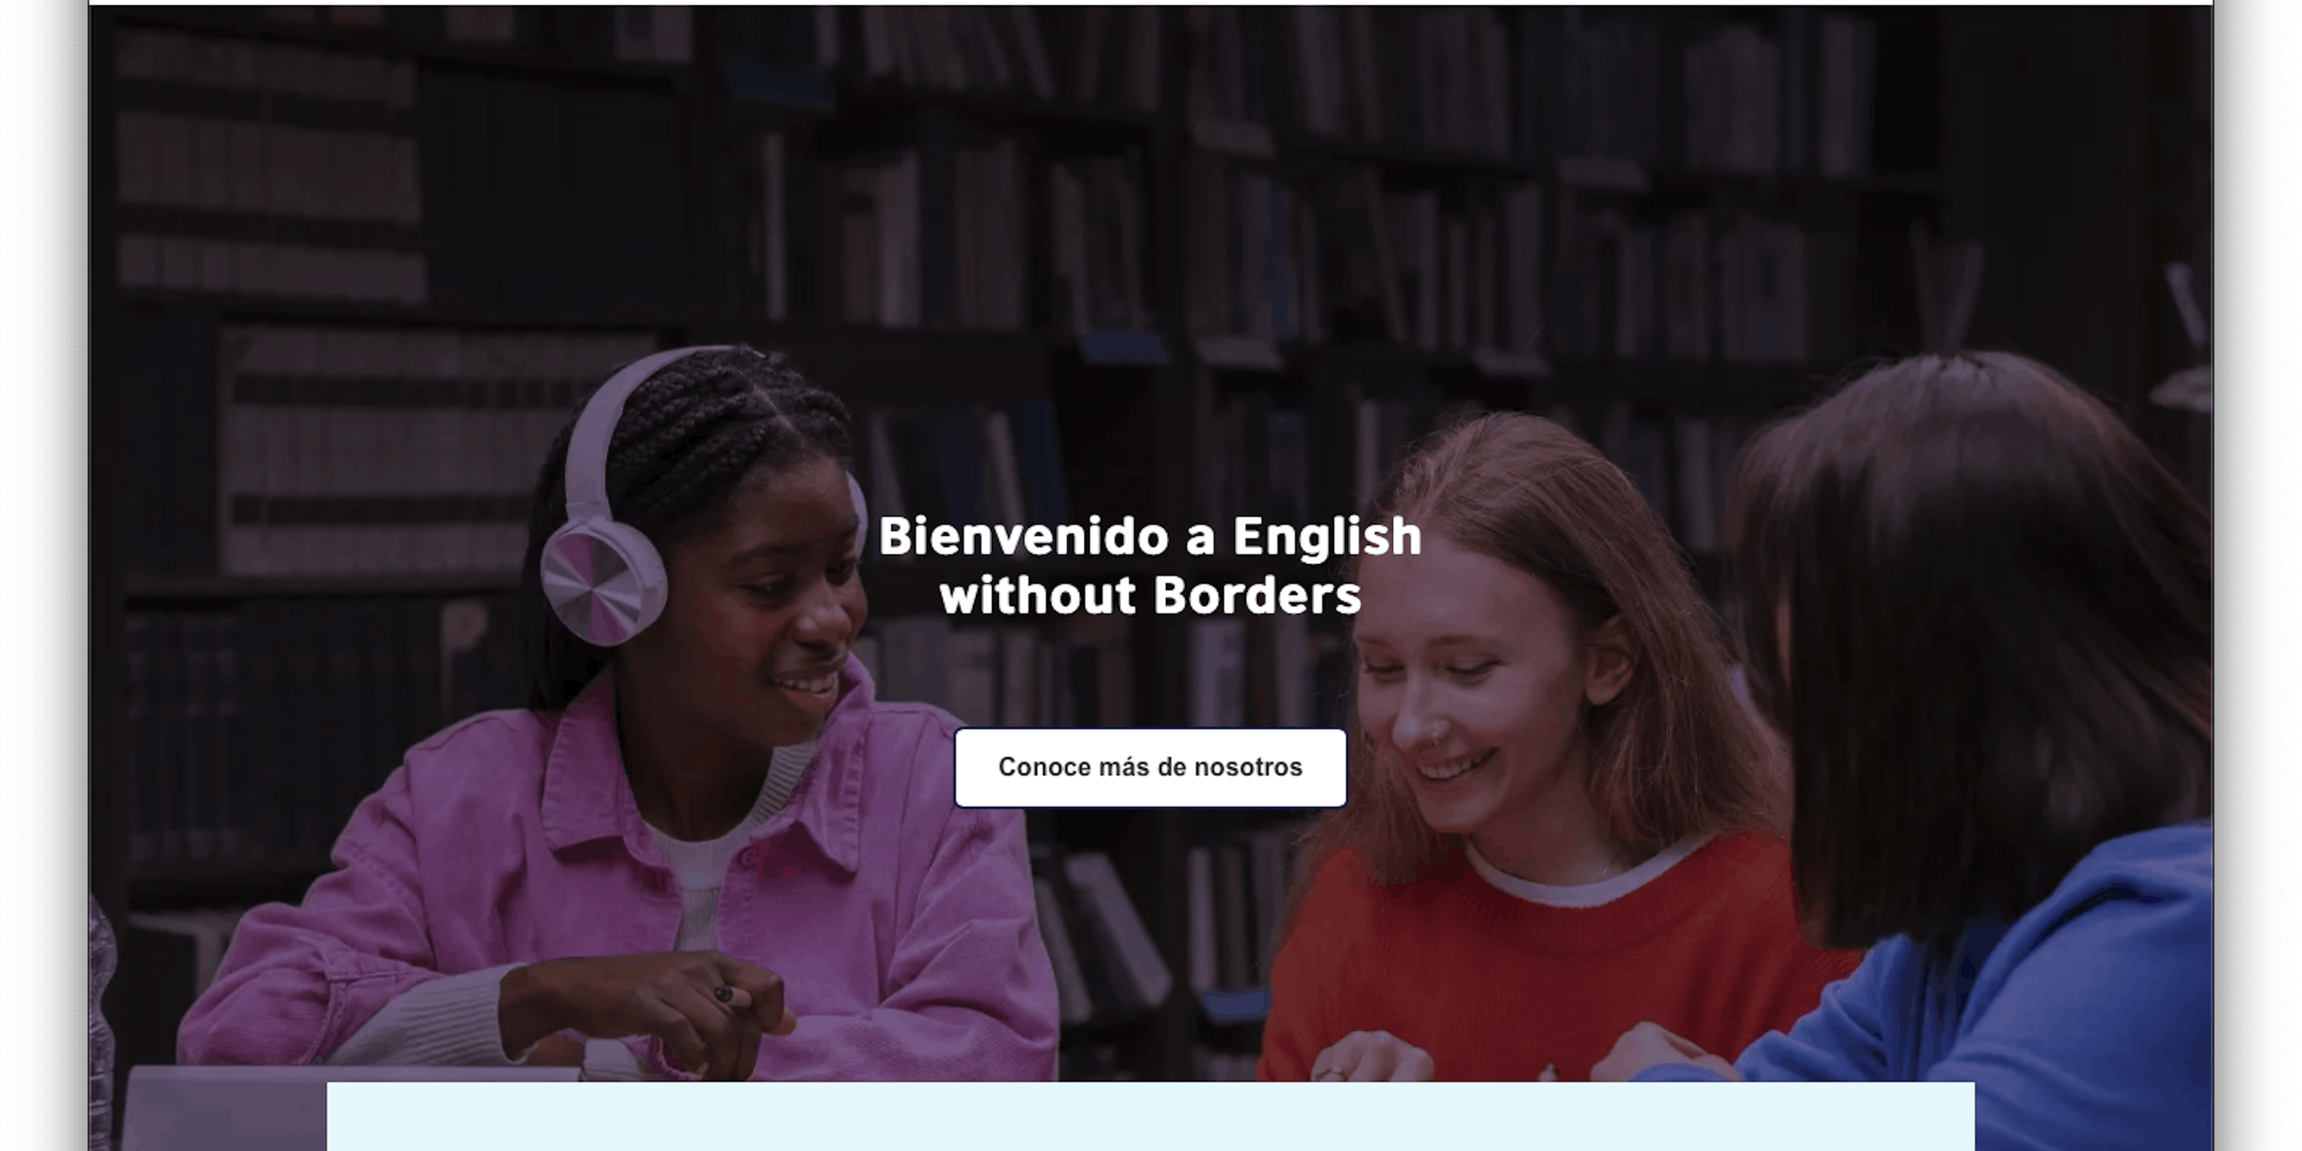Viewport: 2302px width, 1151px height.
Task: Click the light blue panel below the hero
Action: [1150, 1116]
